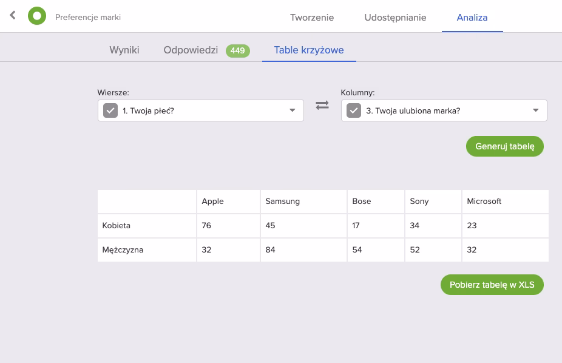Viewport: 562px width, 363px height.
Task: Click the Preferencje marki survey title
Action: click(88, 17)
